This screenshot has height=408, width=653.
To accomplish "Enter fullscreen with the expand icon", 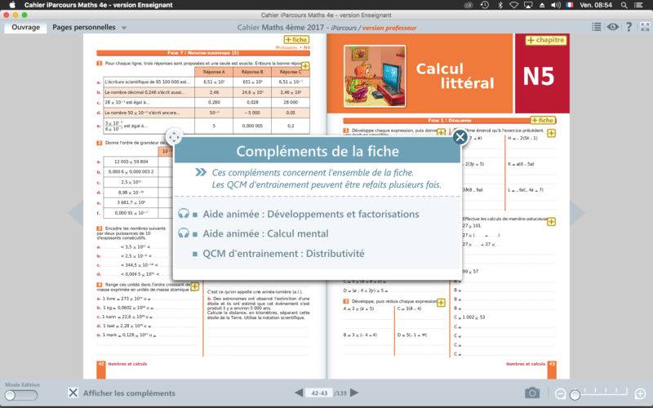I will (x=645, y=27).
